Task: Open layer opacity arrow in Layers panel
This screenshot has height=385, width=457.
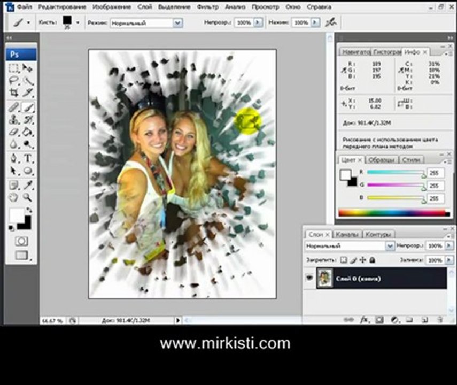Action: [x=449, y=245]
